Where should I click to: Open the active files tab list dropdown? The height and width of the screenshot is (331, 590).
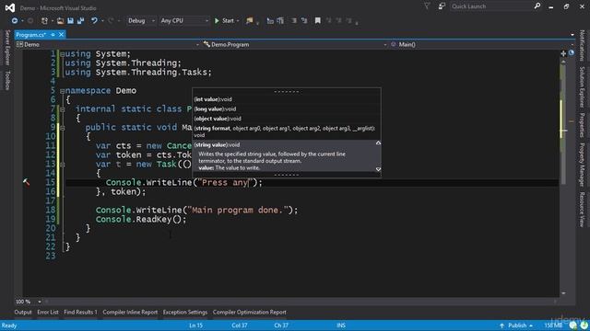click(572, 35)
